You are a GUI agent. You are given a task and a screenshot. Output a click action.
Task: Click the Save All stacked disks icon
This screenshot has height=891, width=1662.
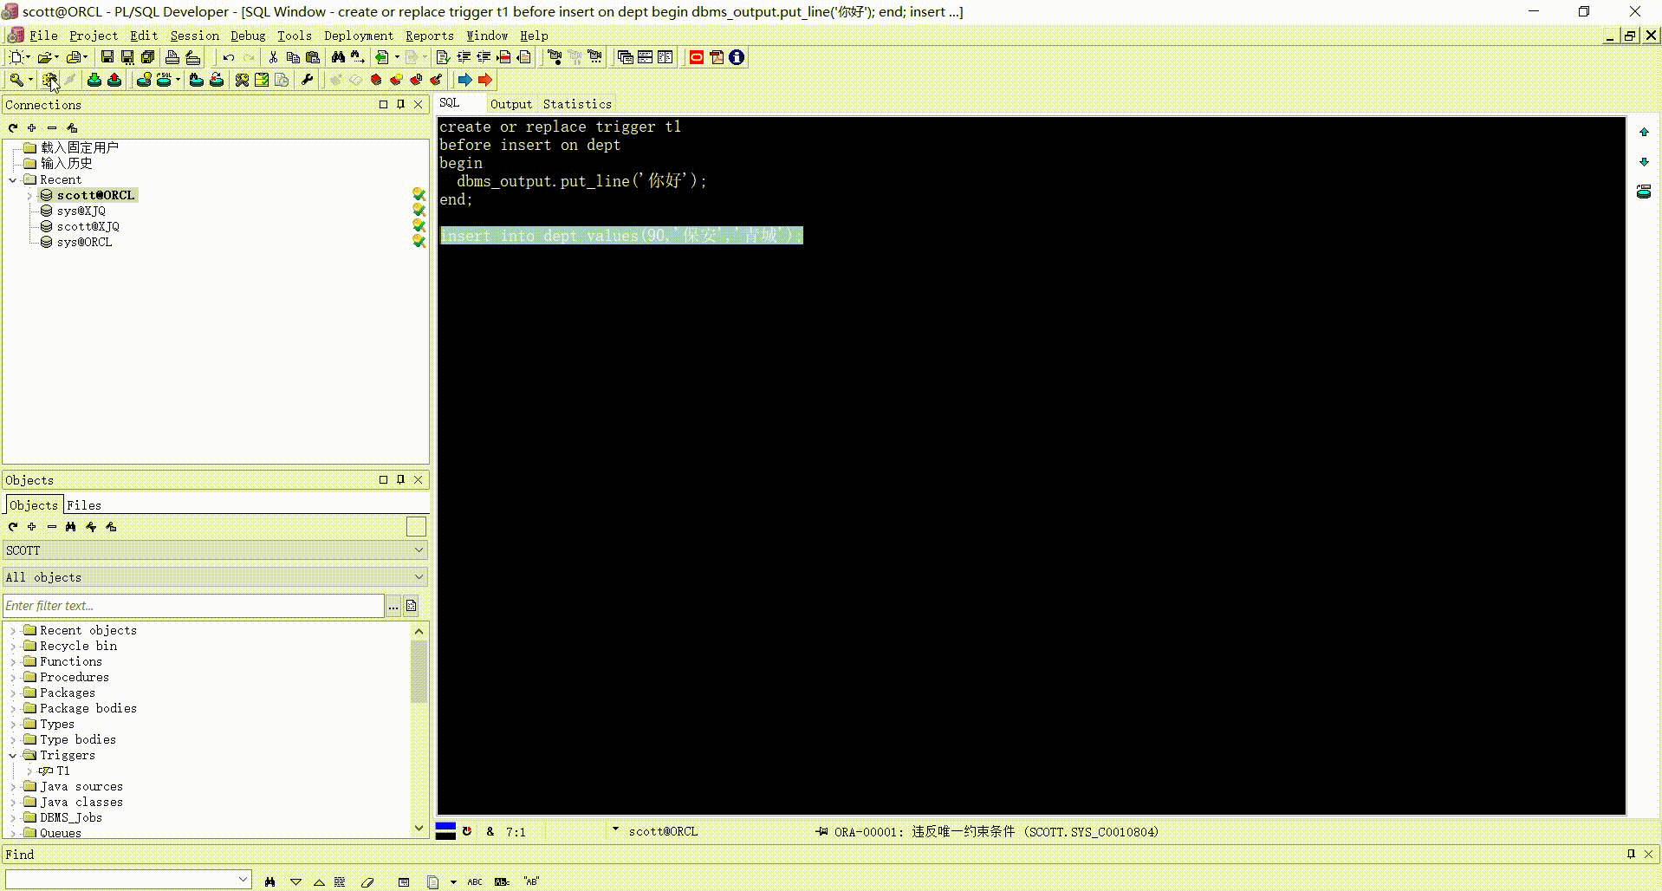coord(147,57)
